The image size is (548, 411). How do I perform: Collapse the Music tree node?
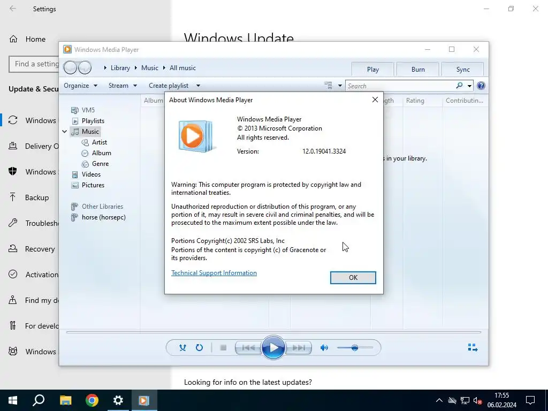click(65, 132)
